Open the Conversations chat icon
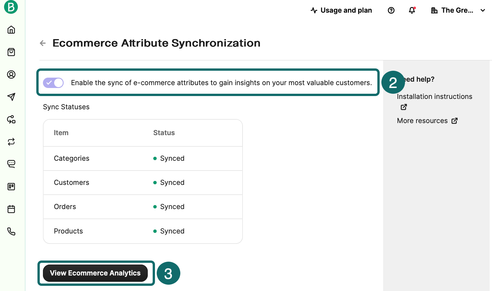 tap(11, 164)
